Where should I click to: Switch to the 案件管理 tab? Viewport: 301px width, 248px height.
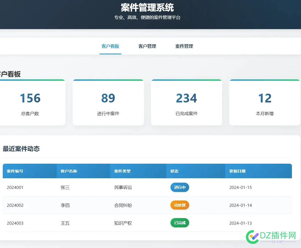tap(184, 46)
